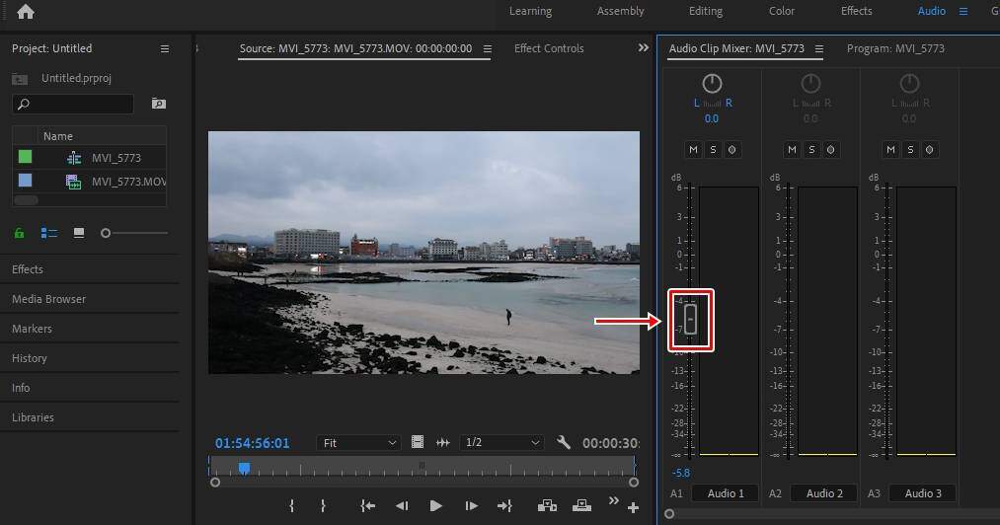Open the source monitor settings wrench
This screenshot has width=1000, height=525.
563,442
